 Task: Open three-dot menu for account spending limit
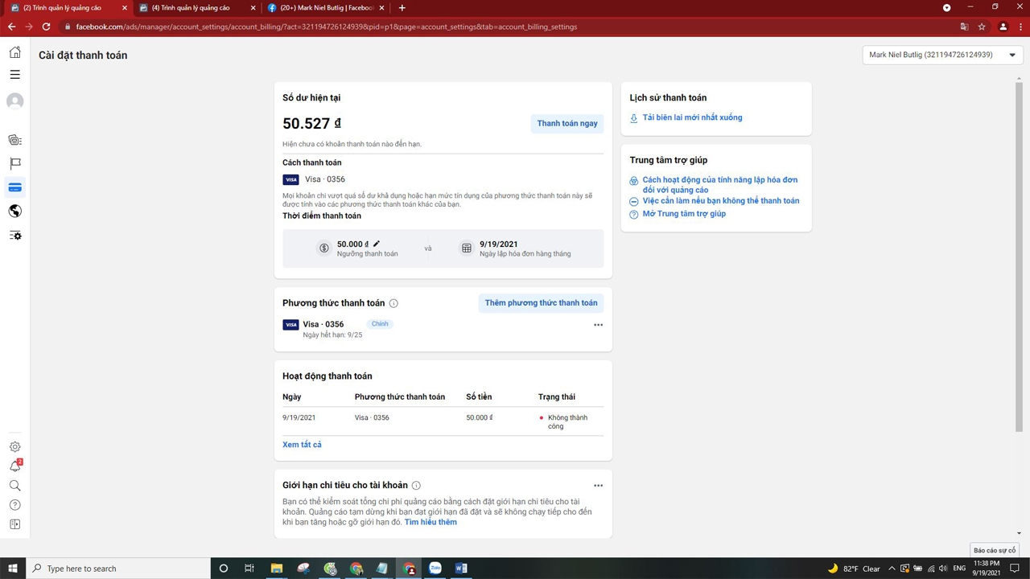tap(598, 486)
